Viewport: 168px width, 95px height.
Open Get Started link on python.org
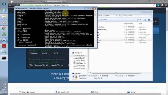click(27, 92)
